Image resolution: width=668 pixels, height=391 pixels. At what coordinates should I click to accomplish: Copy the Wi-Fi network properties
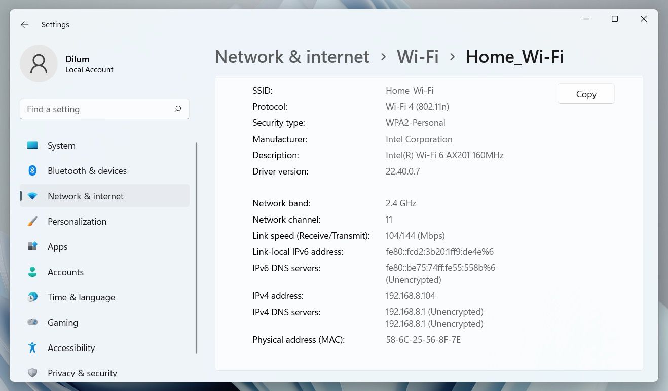click(586, 94)
